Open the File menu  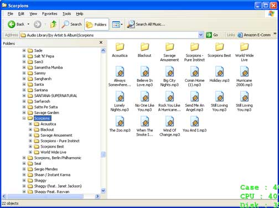[x=10, y=14]
